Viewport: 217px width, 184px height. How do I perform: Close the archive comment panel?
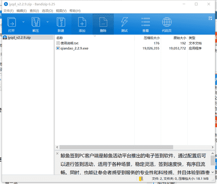57,153
